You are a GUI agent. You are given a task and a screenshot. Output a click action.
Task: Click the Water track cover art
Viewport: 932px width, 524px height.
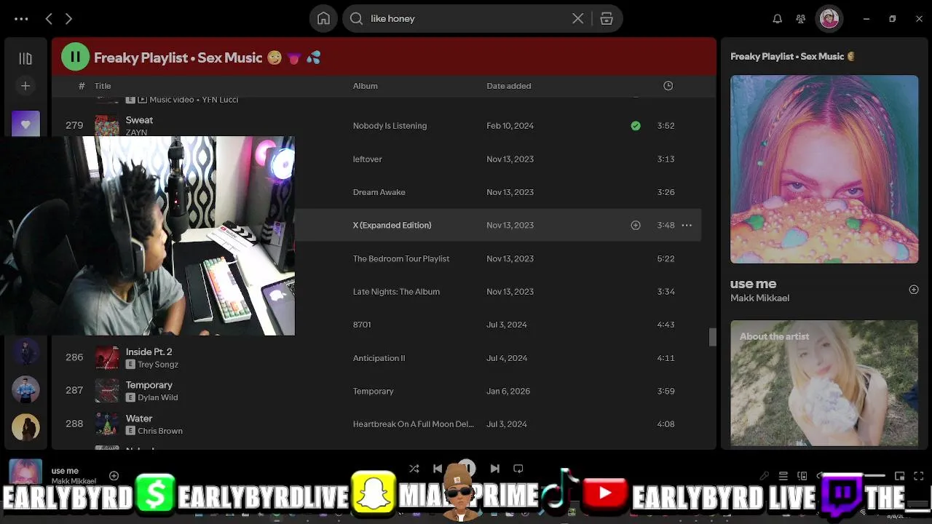pyautogui.click(x=107, y=424)
